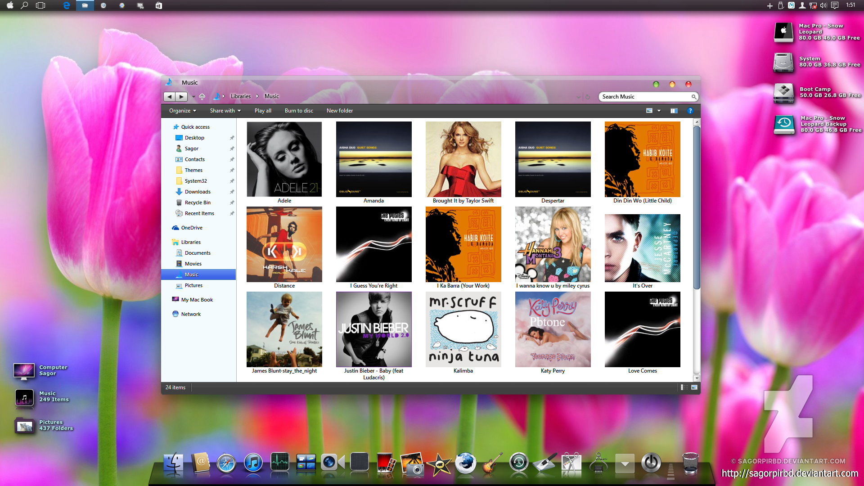
Task: Click the Taylor Swift album cover
Action: pyautogui.click(x=463, y=158)
